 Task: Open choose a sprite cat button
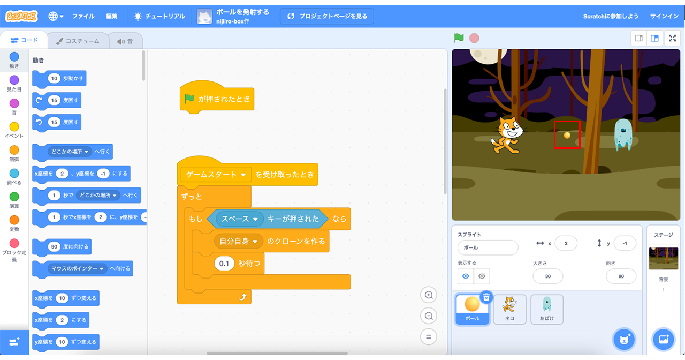(623, 339)
